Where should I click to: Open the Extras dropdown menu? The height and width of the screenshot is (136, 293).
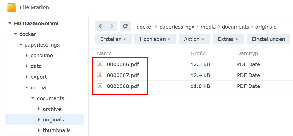pos(228,39)
